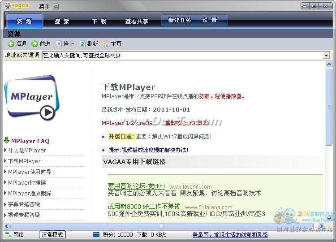Click the 主页 home icon

pos(106,44)
